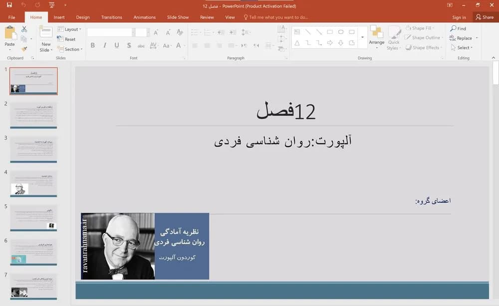Save the presentation from Quick Access Toolbar
Viewport: 499px width, 306px height.
9,5
